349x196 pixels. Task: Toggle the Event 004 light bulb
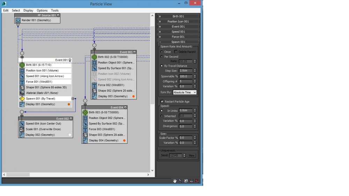125,107
